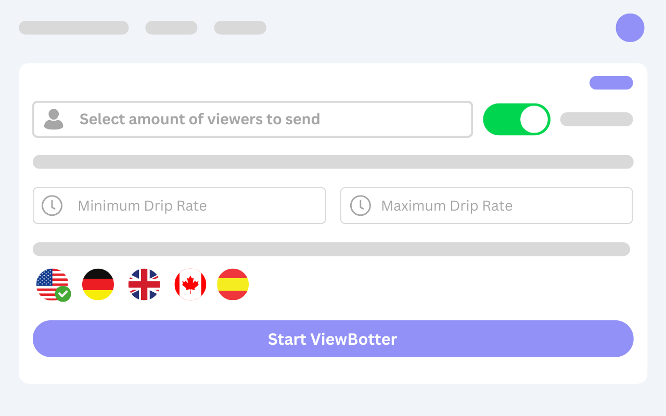
Task: Click the purple pill label above the form
Action: (x=611, y=83)
